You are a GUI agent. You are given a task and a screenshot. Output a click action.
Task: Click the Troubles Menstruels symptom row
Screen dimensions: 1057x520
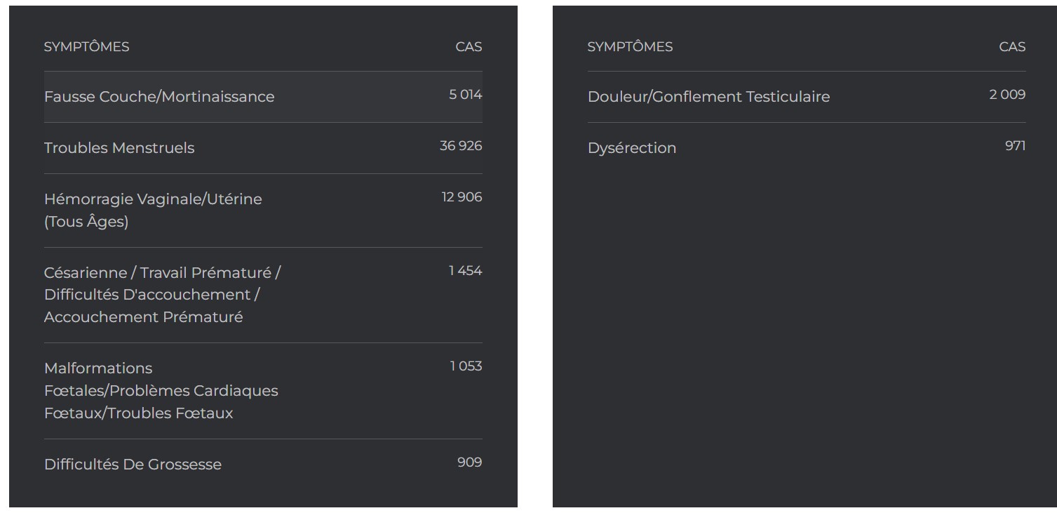tap(263, 148)
